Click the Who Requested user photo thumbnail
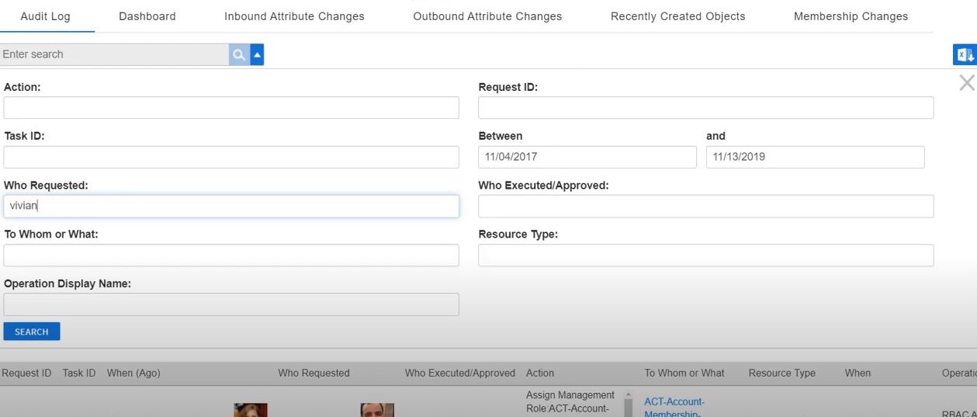Image resolution: width=977 pixels, height=417 pixels. click(250, 410)
